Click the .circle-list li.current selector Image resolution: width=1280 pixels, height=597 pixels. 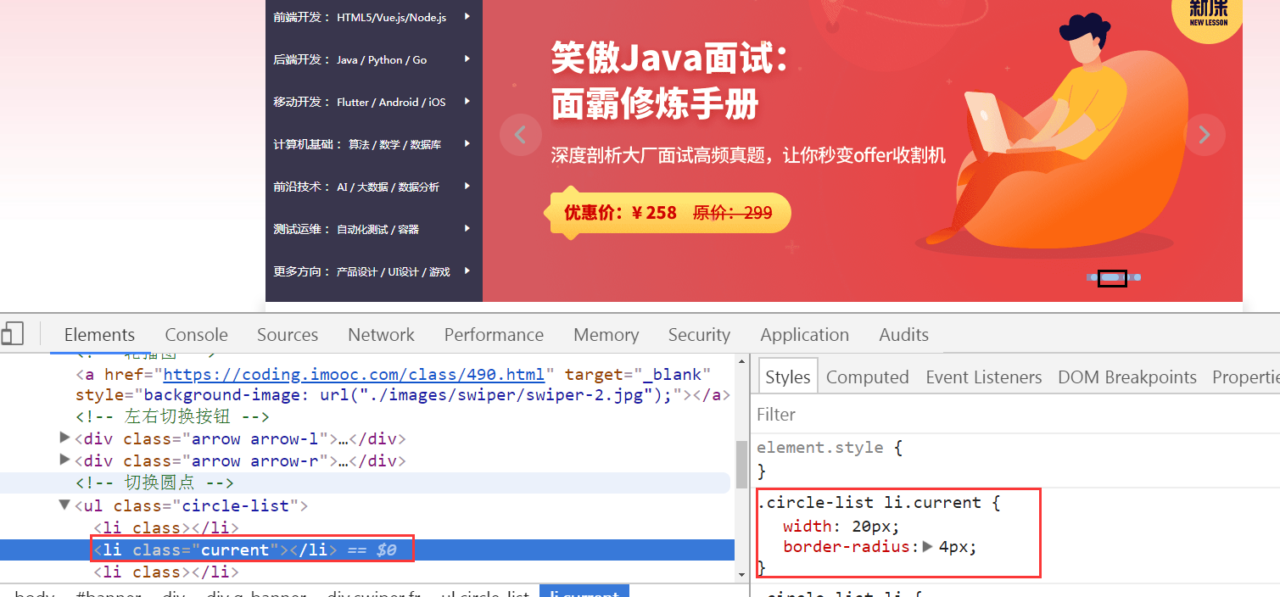[869, 502]
